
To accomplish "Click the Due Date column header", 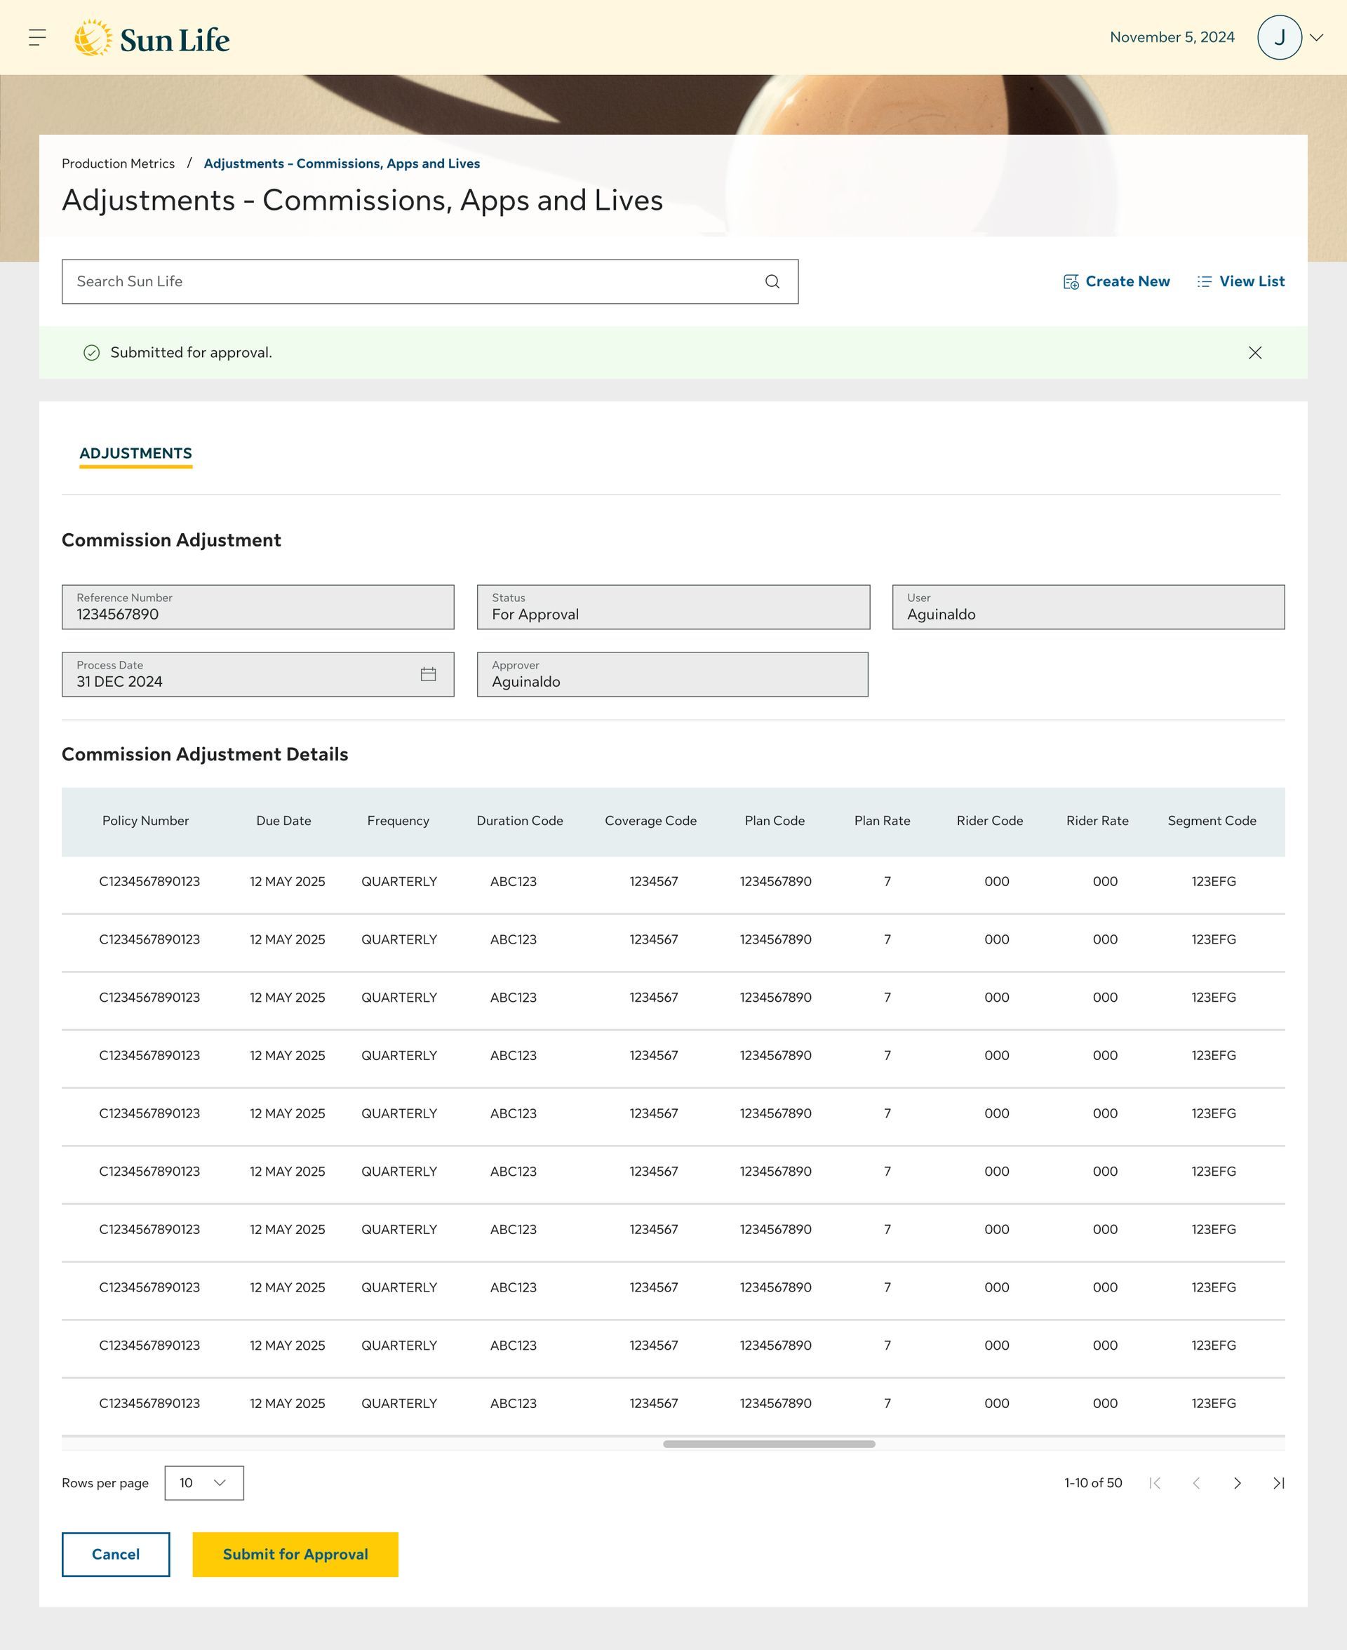I will (284, 821).
